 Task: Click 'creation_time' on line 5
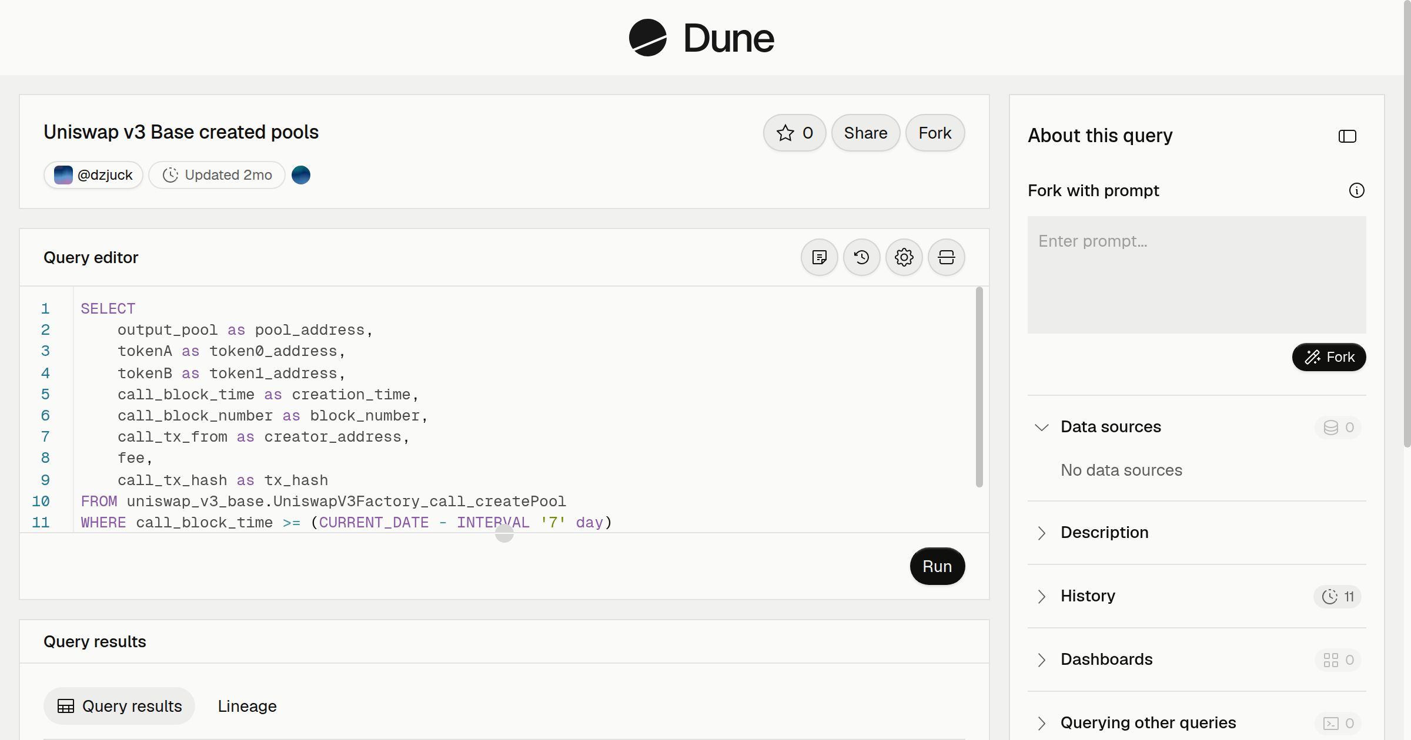[x=351, y=394]
